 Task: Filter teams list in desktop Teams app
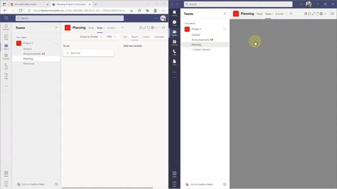point(225,14)
